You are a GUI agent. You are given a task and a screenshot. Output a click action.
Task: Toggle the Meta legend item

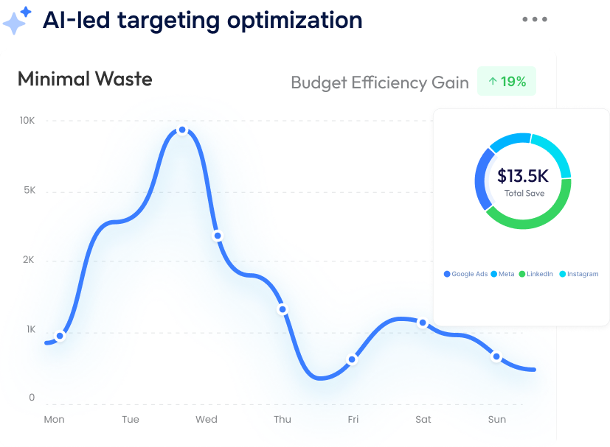[x=503, y=274]
